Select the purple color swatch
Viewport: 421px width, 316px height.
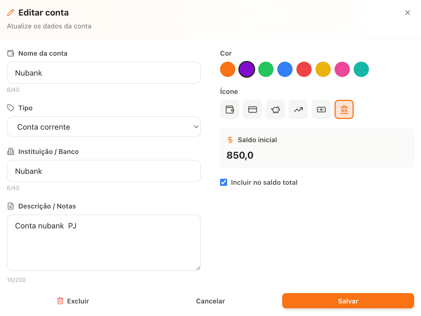pos(247,69)
